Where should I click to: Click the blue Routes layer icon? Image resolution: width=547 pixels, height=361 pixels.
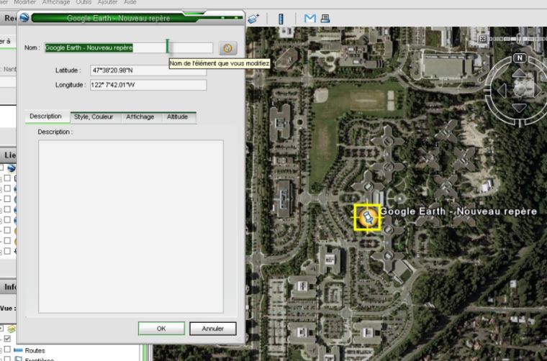(x=18, y=349)
